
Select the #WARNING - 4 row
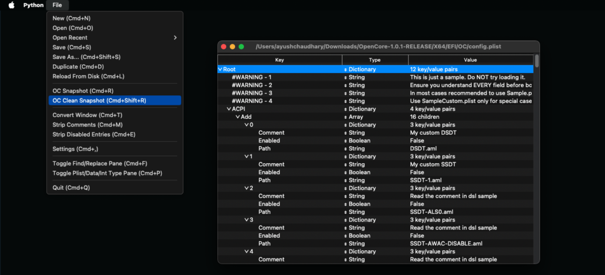click(375, 101)
